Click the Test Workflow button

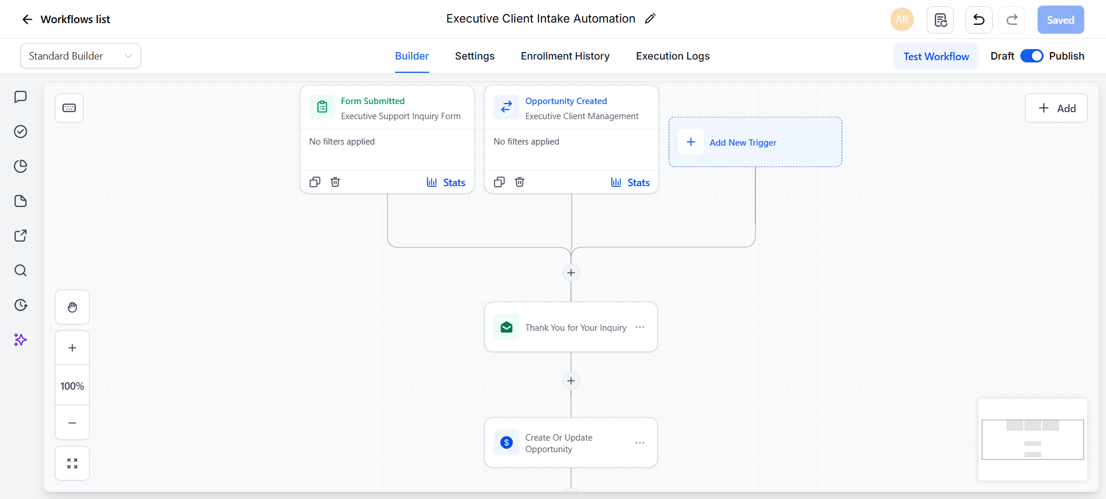coord(936,56)
